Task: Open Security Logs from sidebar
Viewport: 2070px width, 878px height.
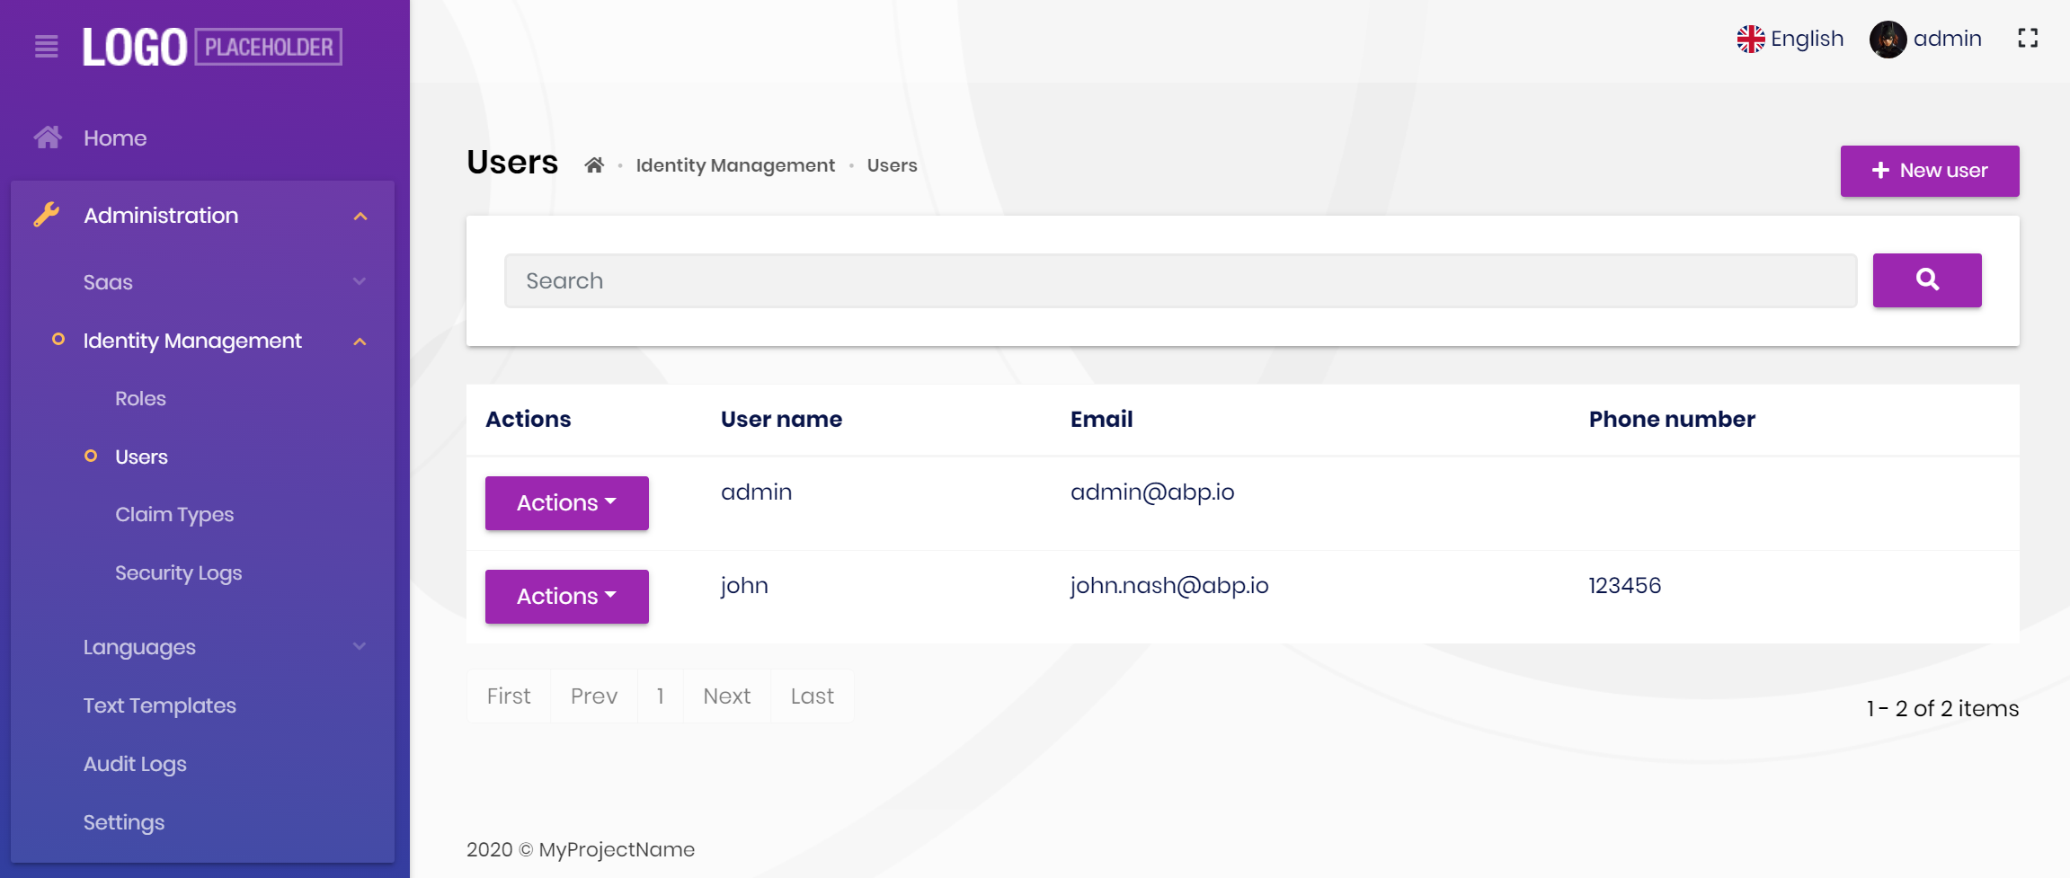Action: click(179, 572)
